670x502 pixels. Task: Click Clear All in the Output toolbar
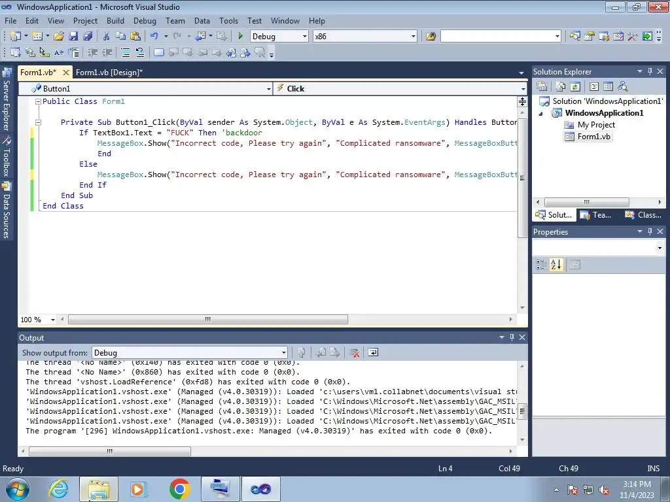[354, 352]
